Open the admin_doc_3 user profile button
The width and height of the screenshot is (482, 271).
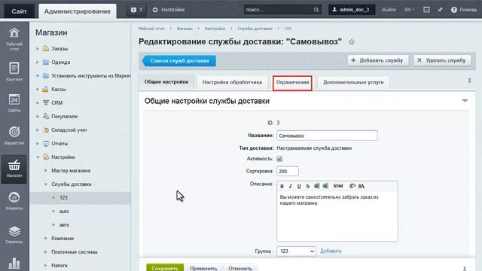tap(352, 10)
